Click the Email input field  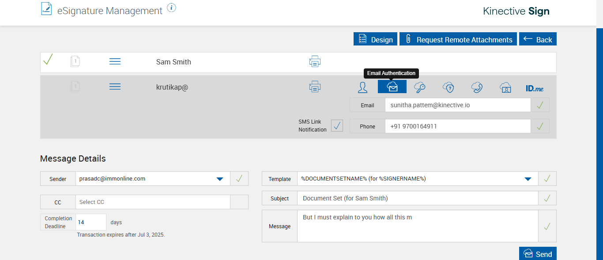458,105
